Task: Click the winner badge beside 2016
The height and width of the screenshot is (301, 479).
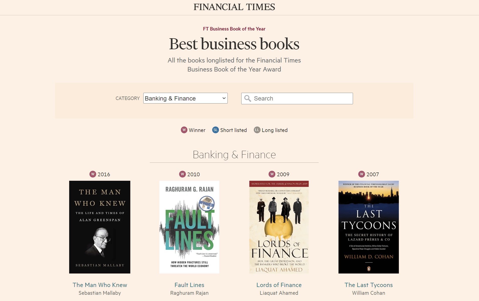Action: (x=93, y=174)
